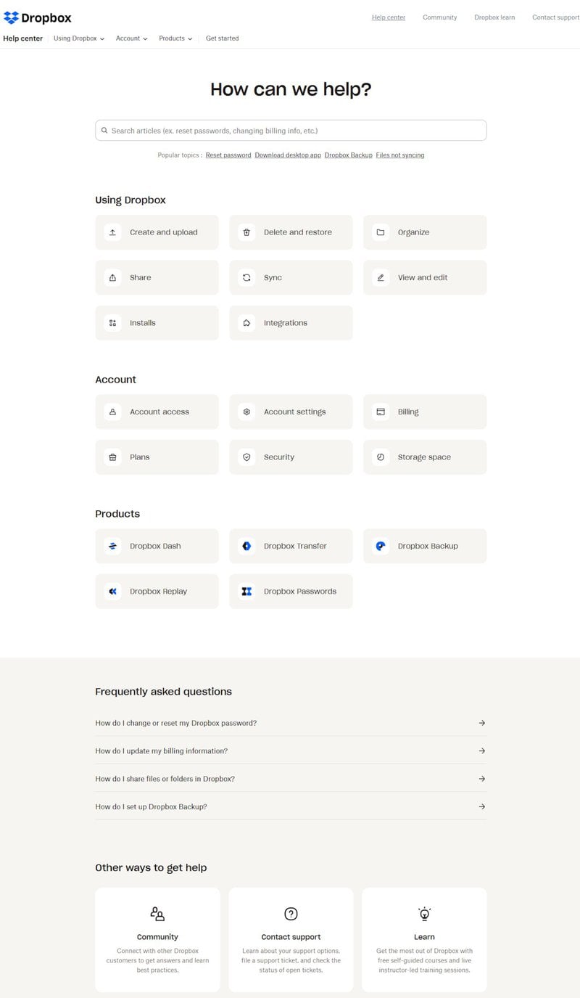The height and width of the screenshot is (998, 580).
Task: Open the billing information FAQ arrow
Action: pos(481,750)
